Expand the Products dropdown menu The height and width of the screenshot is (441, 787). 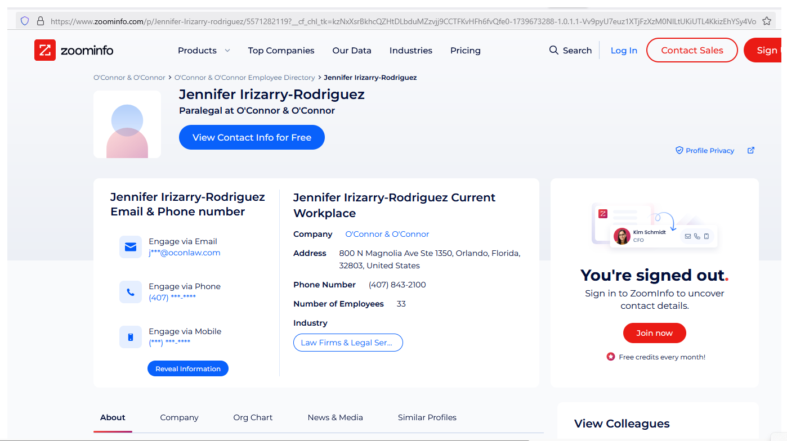(204, 51)
